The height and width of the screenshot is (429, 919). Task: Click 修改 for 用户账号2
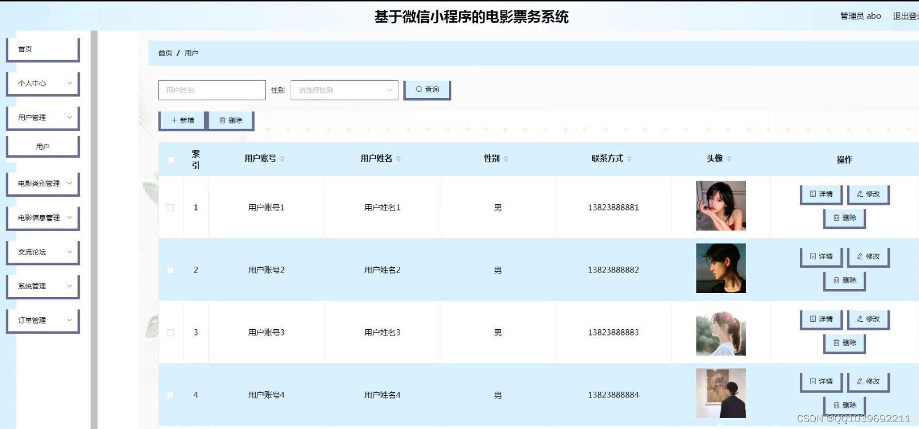pyautogui.click(x=868, y=257)
